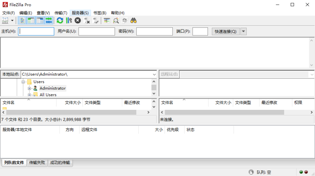Image resolution: width=315 pixels, height=176 pixels.
Task: Open the 远程站点 path dropdown
Action: pos(312,74)
